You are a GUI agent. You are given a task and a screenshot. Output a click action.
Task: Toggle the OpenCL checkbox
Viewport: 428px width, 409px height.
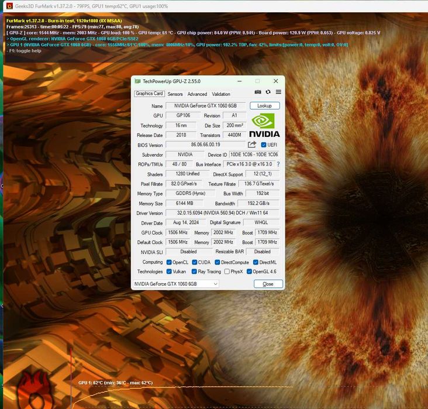tap(169, 262)
